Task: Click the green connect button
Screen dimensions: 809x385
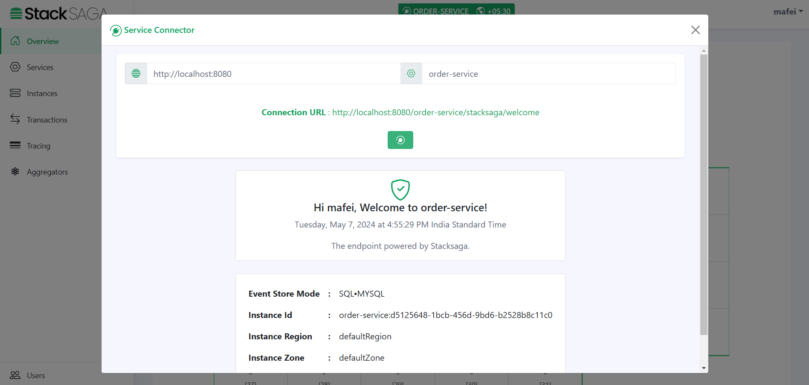Action: (400, 140)
